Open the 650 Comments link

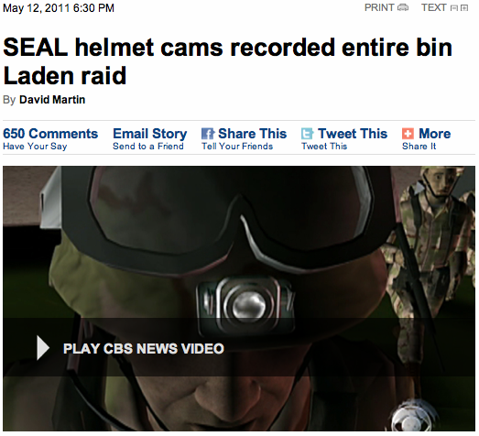(50, 134)
